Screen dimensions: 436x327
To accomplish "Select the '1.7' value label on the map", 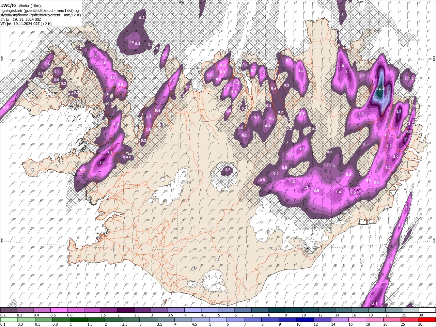I will [x=389, y=146].
